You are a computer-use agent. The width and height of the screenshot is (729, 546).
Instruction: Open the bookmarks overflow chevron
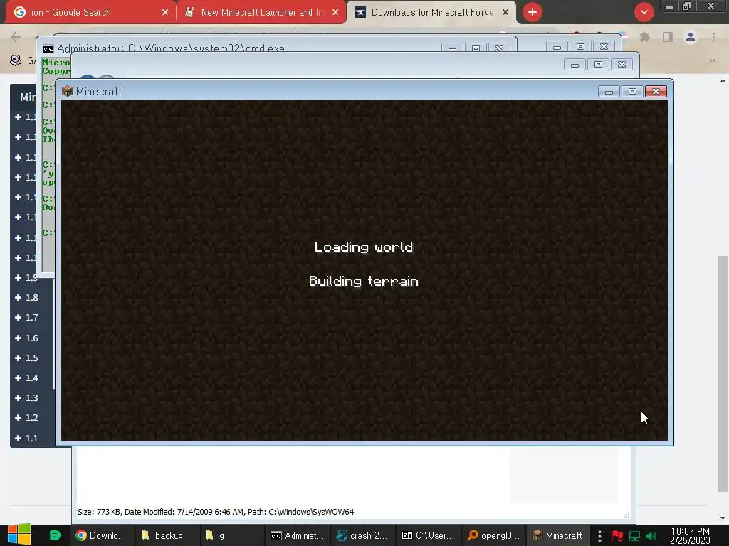712,60
